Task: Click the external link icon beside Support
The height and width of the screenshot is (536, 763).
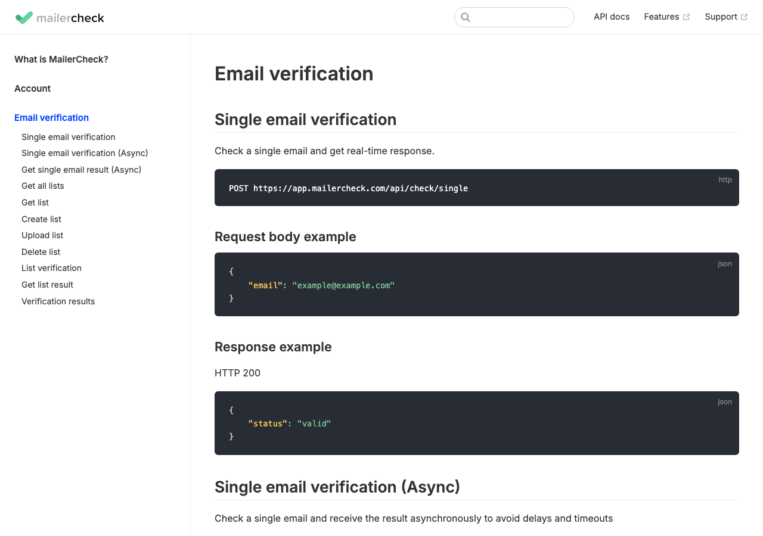Action: coord(744,17)
